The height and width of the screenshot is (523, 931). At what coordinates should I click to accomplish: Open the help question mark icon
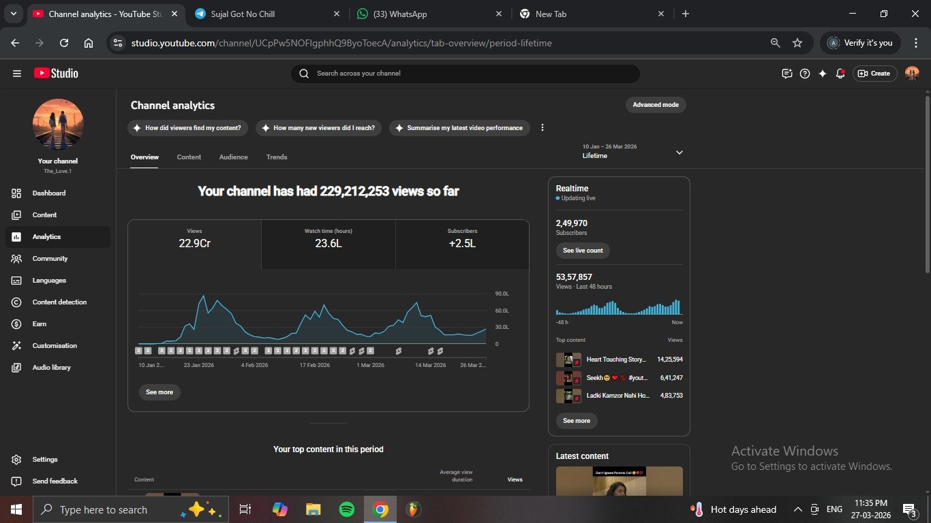point(805,74)
